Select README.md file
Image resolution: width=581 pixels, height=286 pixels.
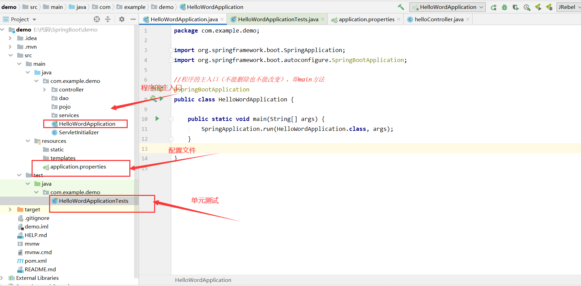(40, 270)
